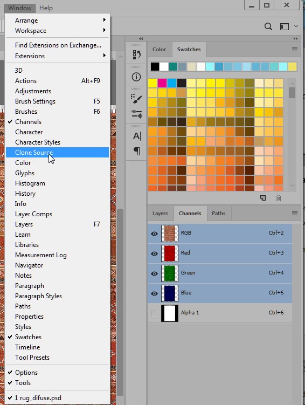Expand the Workspace submenu
The image size is (305, 405).
click(x=57, y=31)
